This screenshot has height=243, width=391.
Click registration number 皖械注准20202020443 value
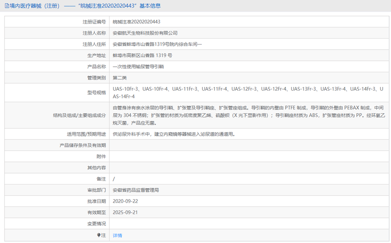[137, 22]
